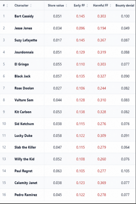The height and width of the screenshot is (204, 136).
Task: Choose Vulture Sam in the character list
Action: click(24, 100)
